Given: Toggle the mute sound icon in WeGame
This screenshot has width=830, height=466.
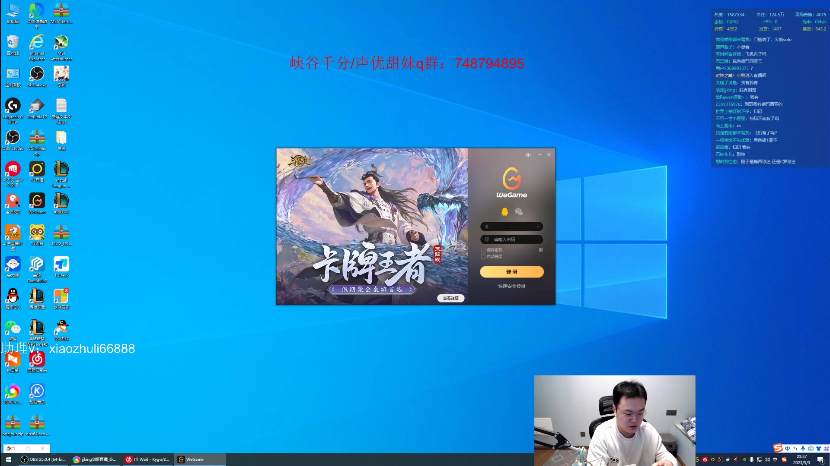Looking at the screenshot, I should [x=528, y=155].
